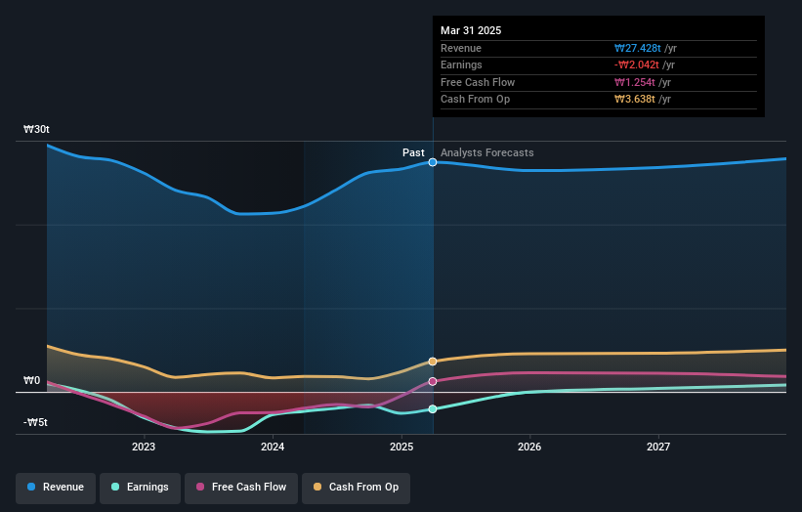802x512 pixels.
Task: Click the 2026 x-axis label
Action: [529, 448]
